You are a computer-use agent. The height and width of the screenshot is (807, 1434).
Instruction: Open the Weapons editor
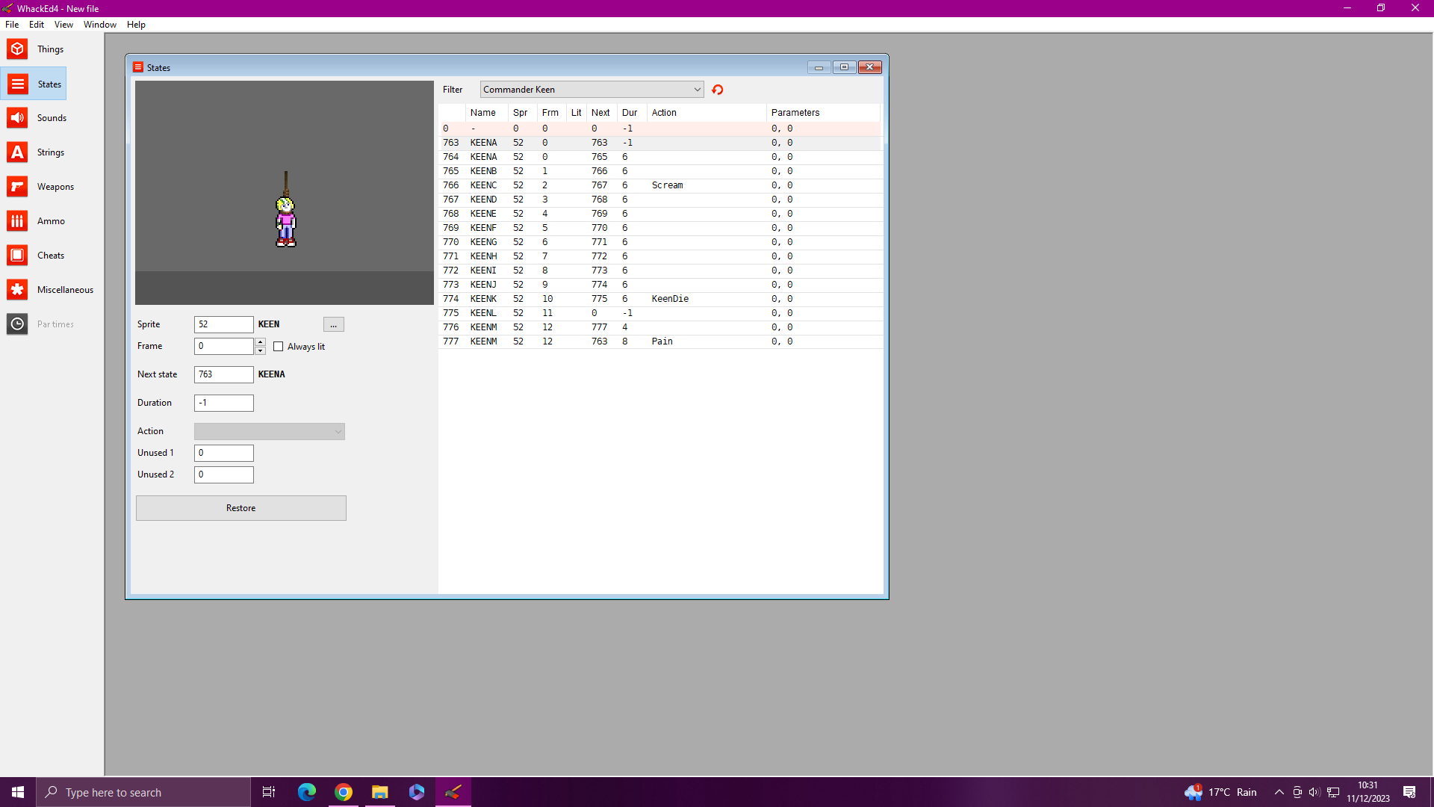point(40,187)
